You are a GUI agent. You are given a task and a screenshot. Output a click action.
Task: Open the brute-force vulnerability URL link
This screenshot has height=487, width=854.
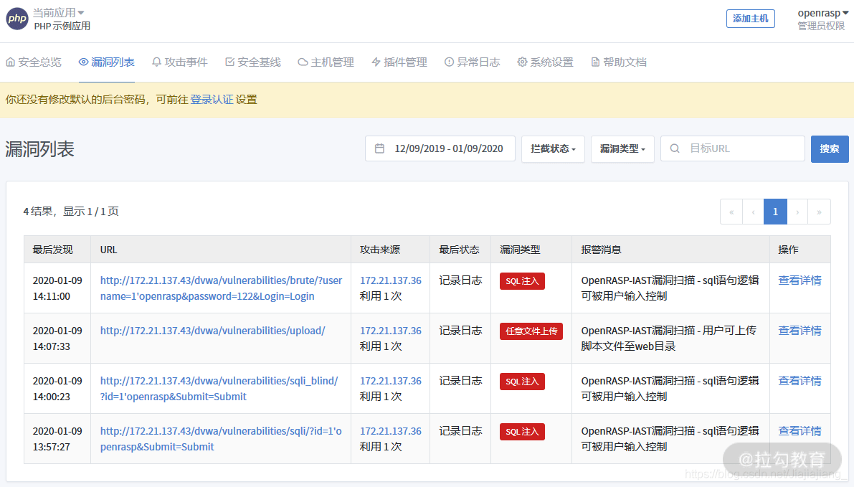click(x=221, y=288)
